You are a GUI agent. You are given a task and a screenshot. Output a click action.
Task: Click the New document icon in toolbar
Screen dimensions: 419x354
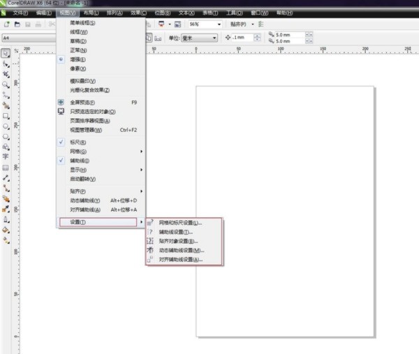click(6, 24)
